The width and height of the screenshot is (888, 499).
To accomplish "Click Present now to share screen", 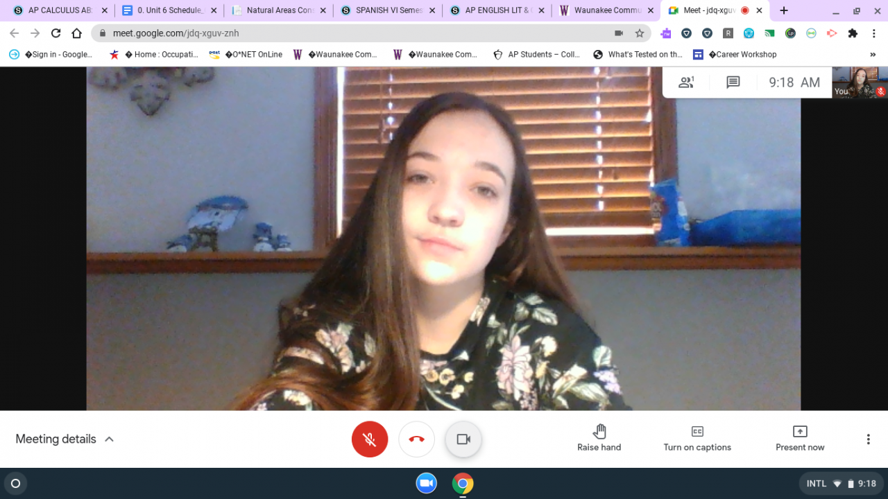I will pos(800,439).
